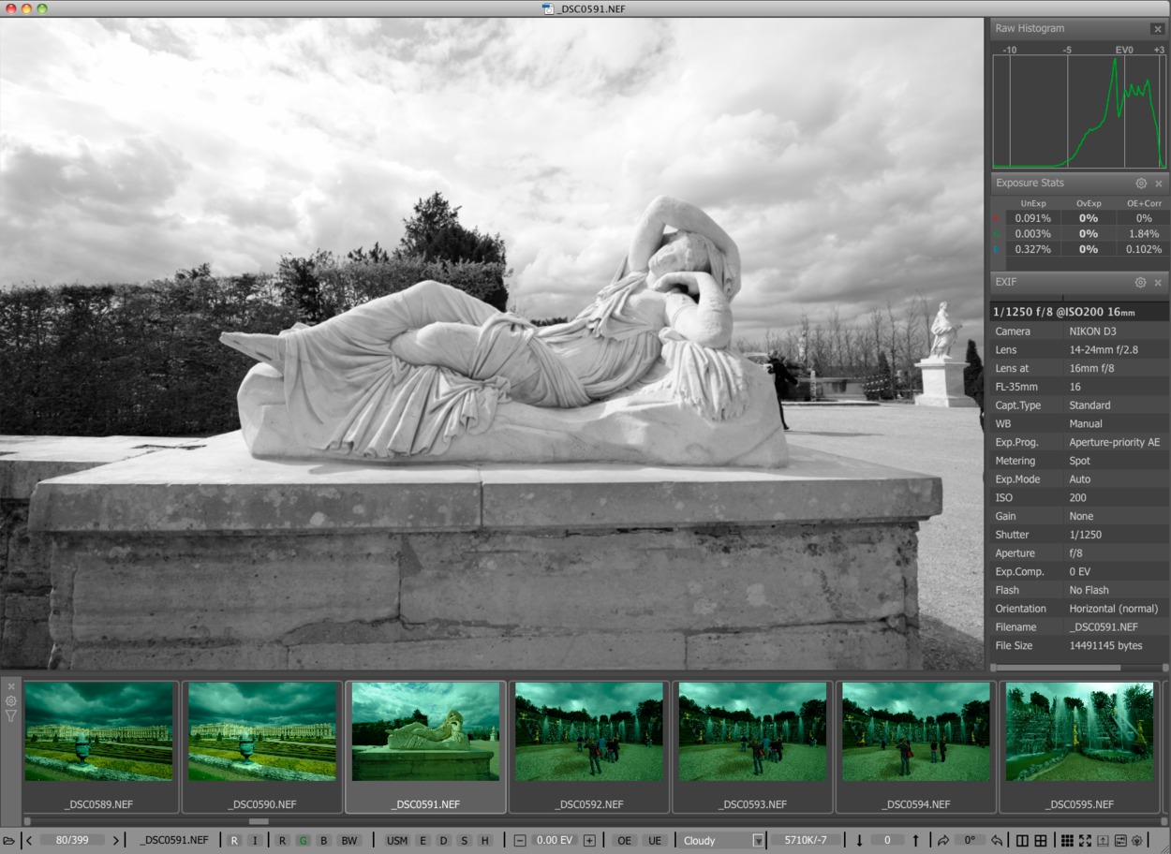
Task: Rotate image clockwise with curved arrow
Action: click(x=943, y=841)
